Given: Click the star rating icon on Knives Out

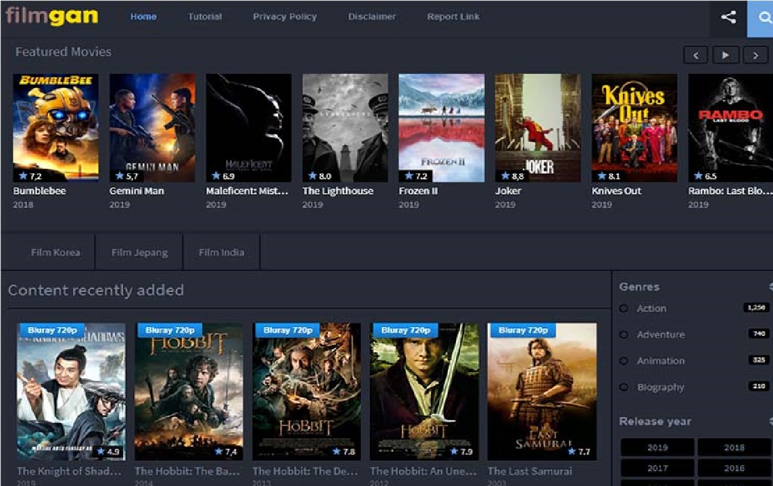Looking at the screenshot, I should pyautogui.click(x=602, y=176).
